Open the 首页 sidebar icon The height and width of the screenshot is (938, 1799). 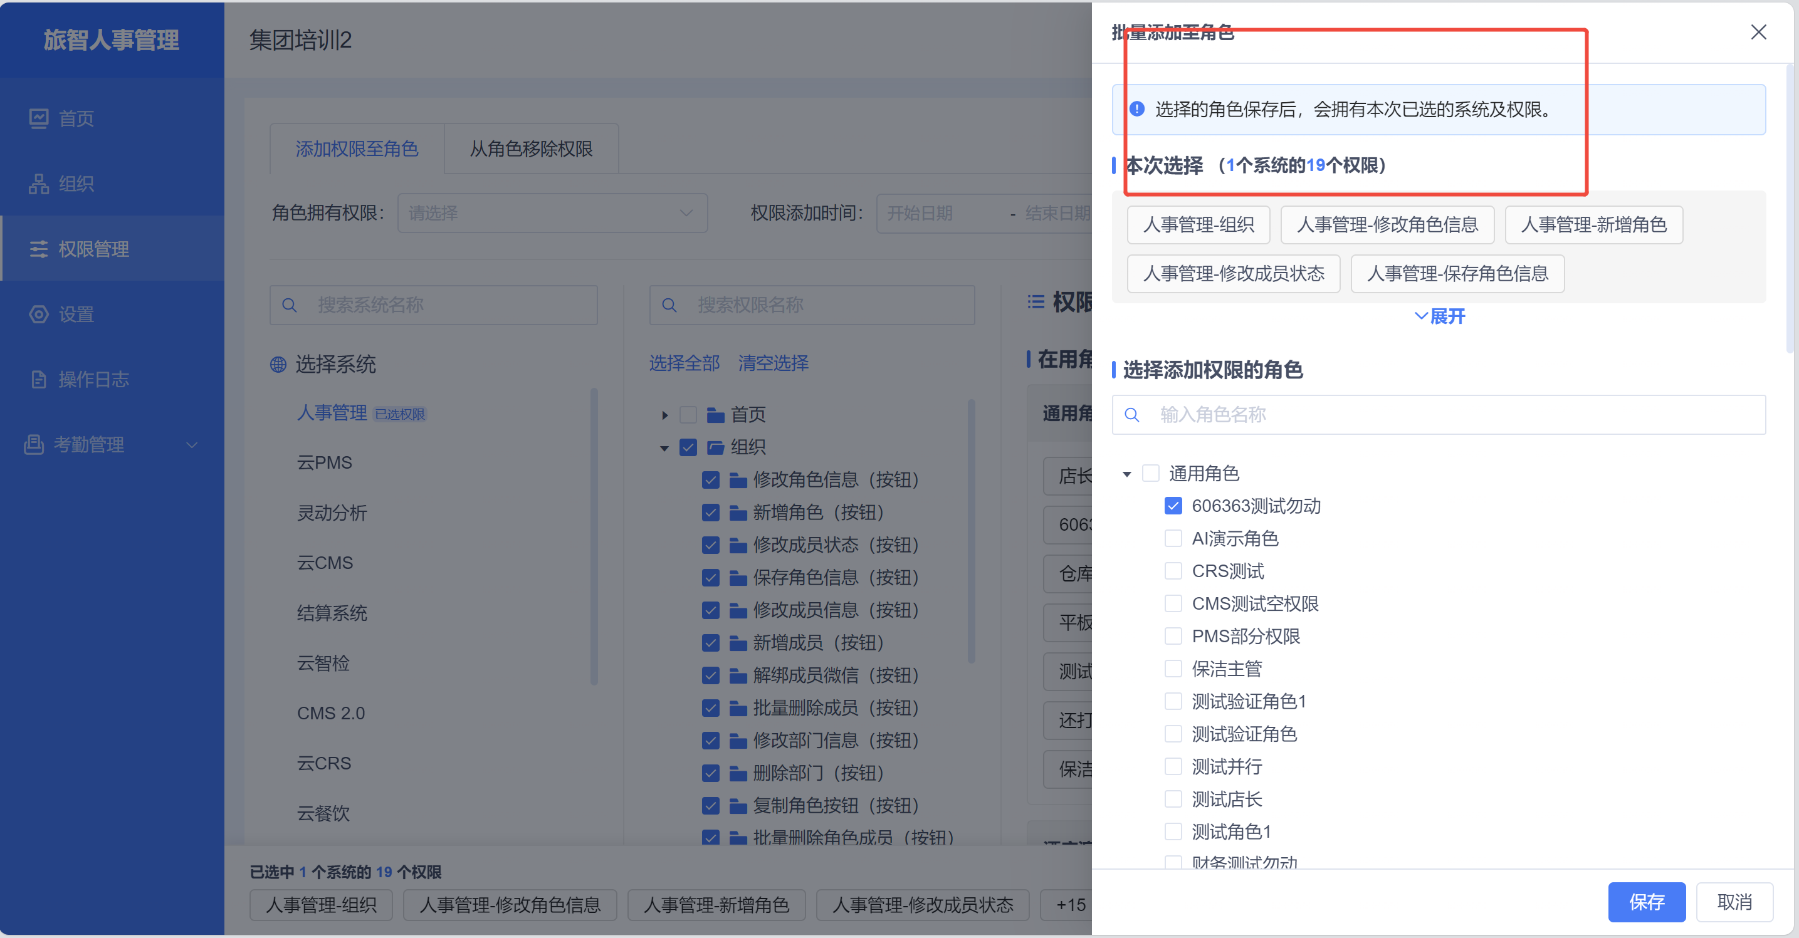pyautogui.click(x=38, y=118)
